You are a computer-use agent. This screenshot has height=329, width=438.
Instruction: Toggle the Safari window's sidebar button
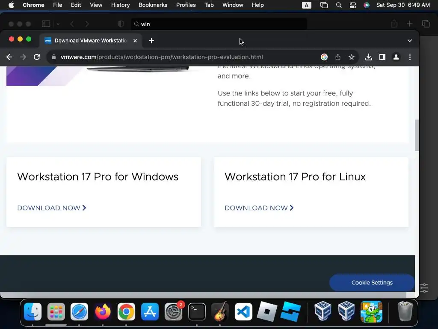[46, 24]
